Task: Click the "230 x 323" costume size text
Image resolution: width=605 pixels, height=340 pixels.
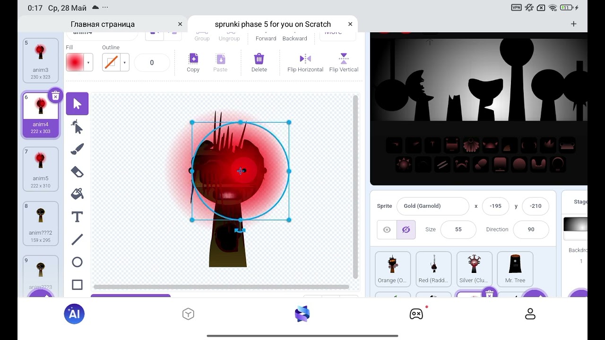Action: click(41, 77)
